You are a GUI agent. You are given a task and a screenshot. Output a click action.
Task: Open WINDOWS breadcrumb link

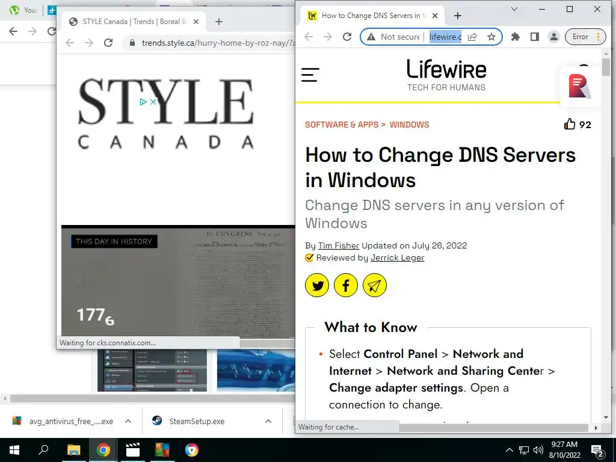click(409, 125)
